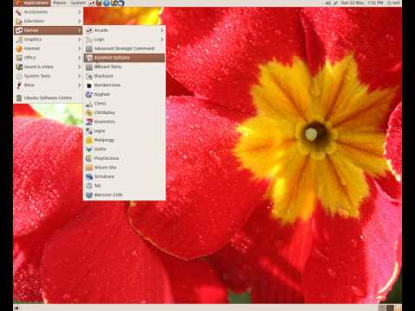The image size is (415, 311).
Task: Open the Places menu
Action: [60, 3]
